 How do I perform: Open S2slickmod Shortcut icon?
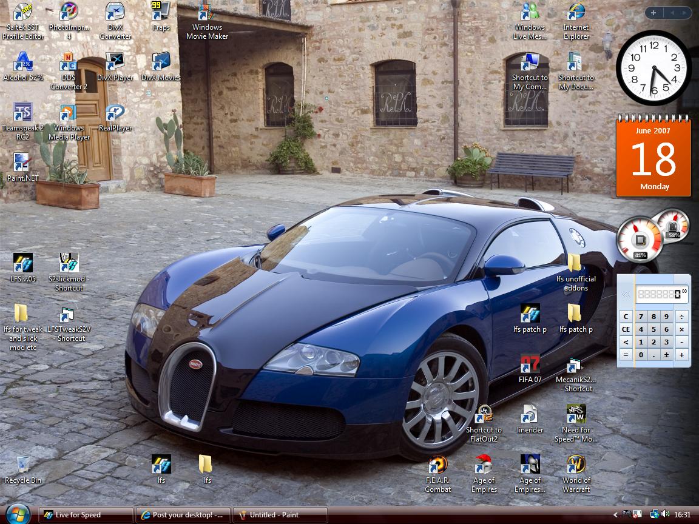69,273
